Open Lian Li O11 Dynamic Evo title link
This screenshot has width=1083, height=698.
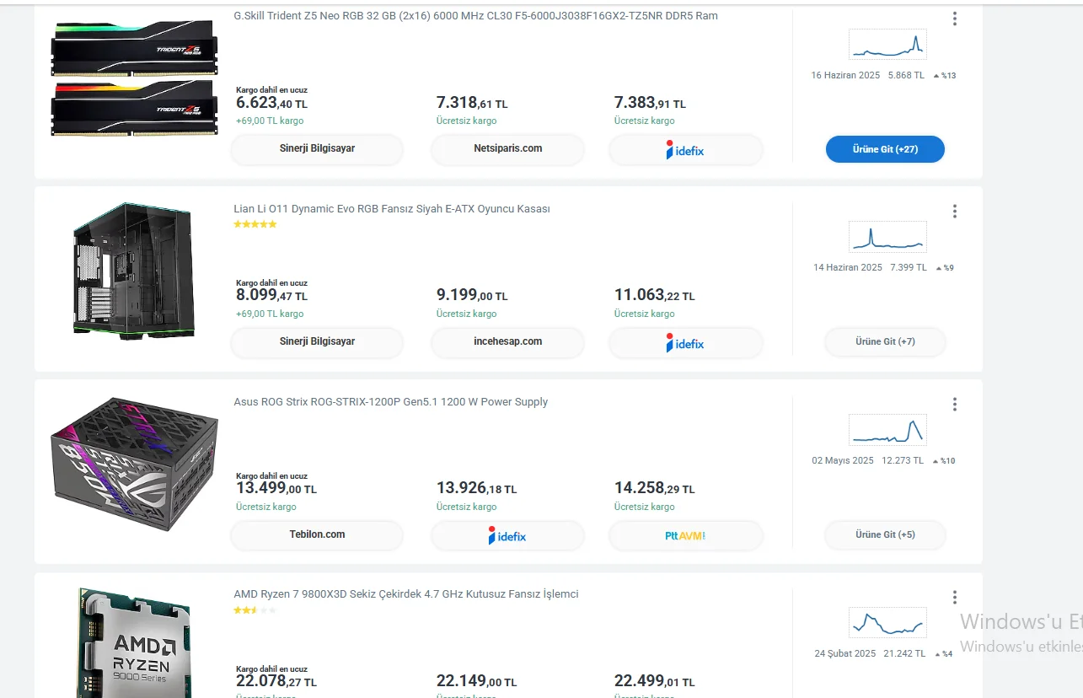[391, 209]
